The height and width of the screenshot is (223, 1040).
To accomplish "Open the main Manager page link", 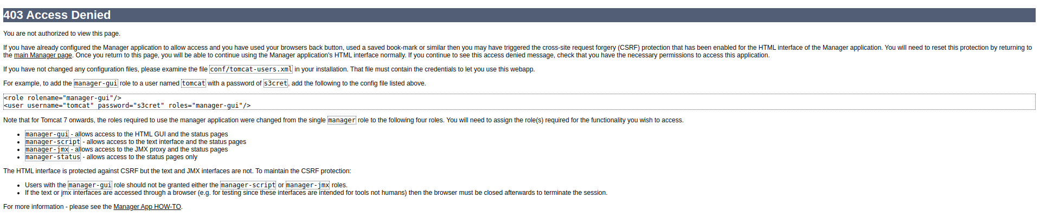I will [43, 55].
